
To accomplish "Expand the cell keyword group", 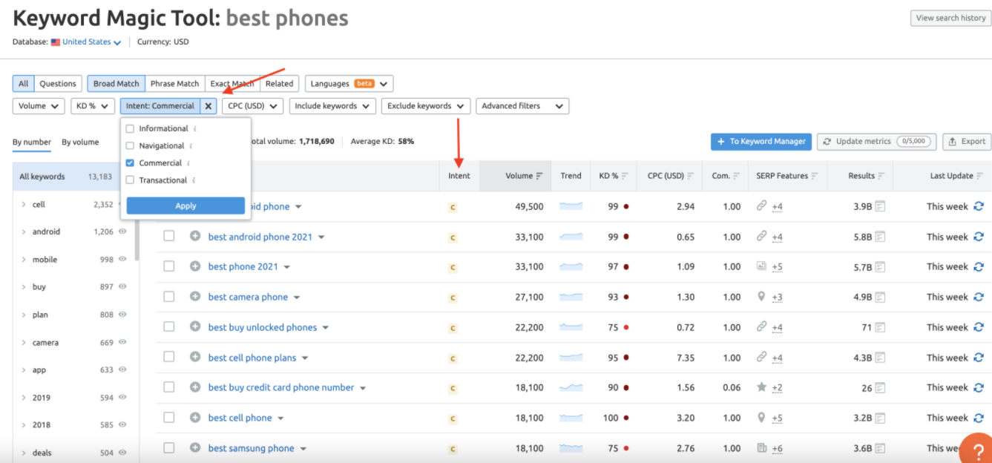I will 23,204.
